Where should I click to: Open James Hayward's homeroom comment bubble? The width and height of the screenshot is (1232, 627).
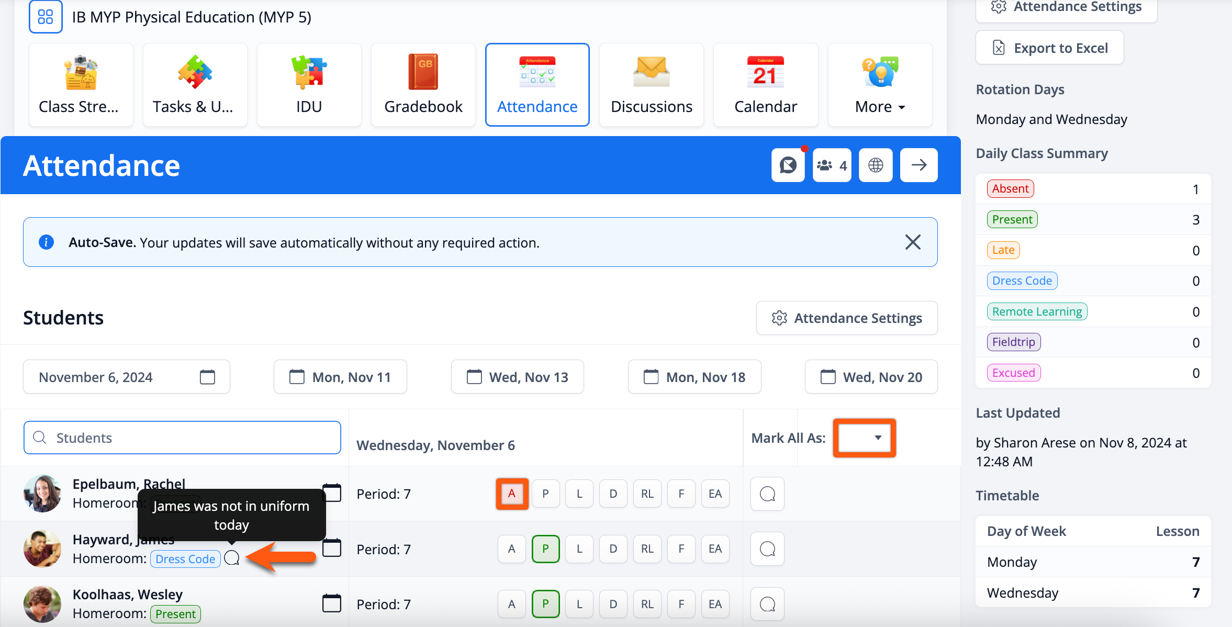tap(231, 558)
